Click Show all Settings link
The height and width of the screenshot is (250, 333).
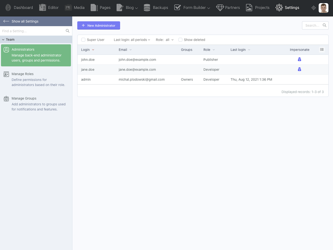pos(25,21)
